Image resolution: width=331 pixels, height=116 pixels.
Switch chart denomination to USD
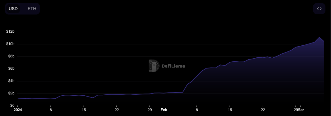(13, 9)
